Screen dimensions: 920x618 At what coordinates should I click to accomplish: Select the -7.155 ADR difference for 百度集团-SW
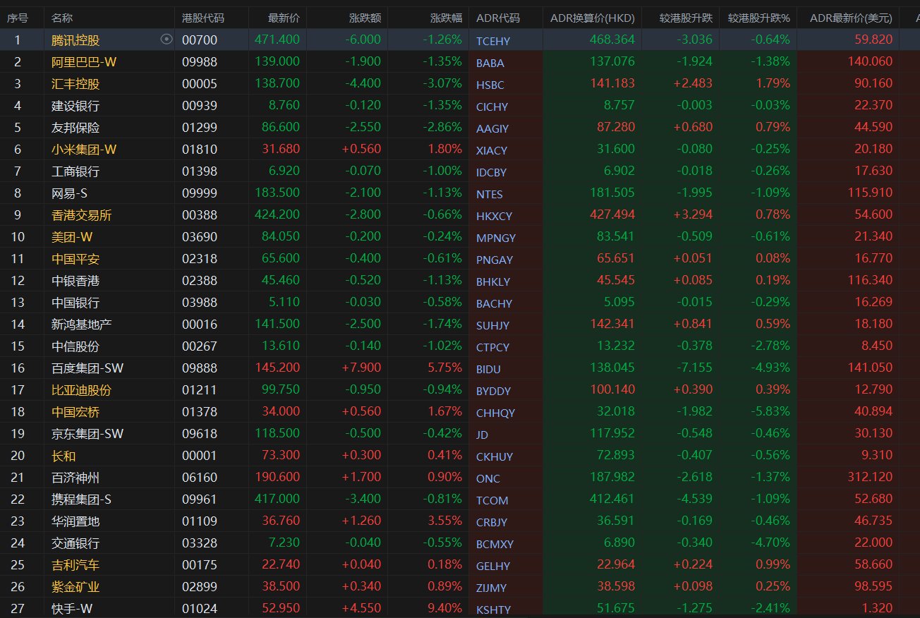pyautogui.click(x=694, y=368)
